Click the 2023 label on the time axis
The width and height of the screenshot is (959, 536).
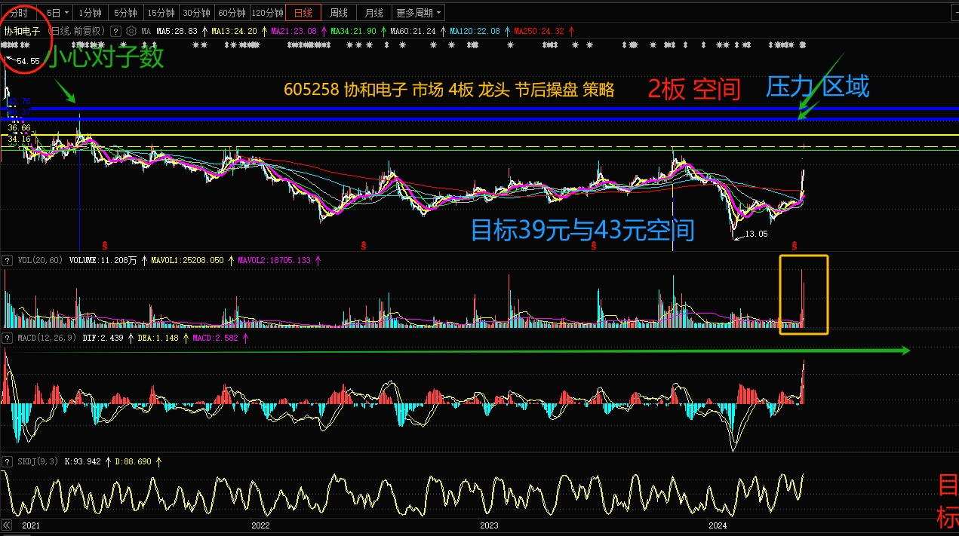[489, 525]
